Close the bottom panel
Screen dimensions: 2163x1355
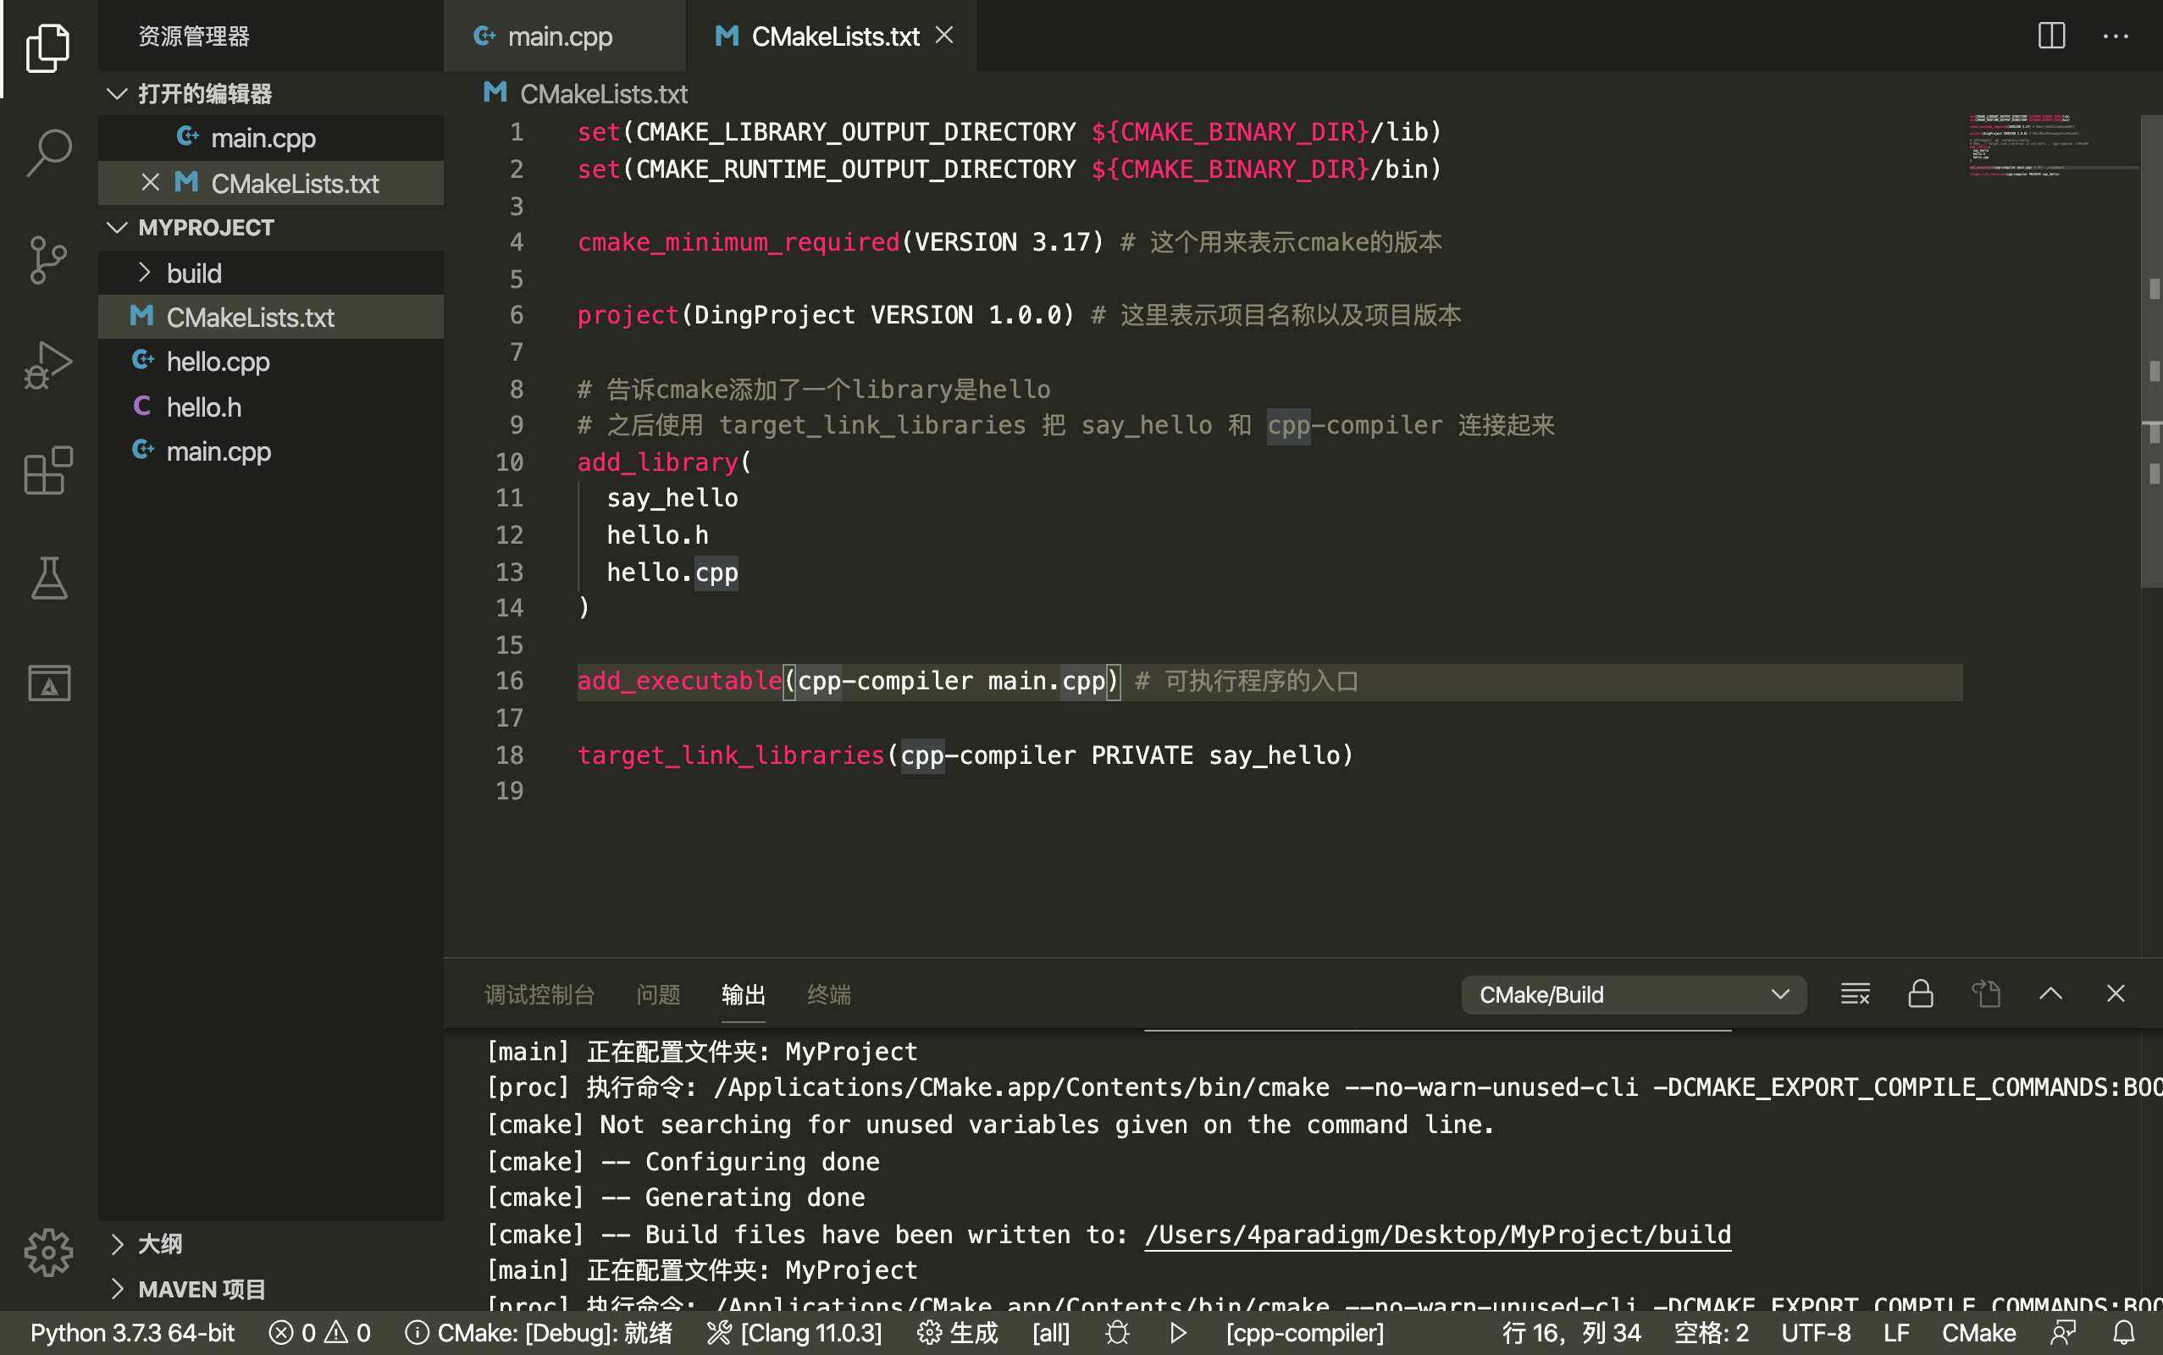coord(2116,994)
